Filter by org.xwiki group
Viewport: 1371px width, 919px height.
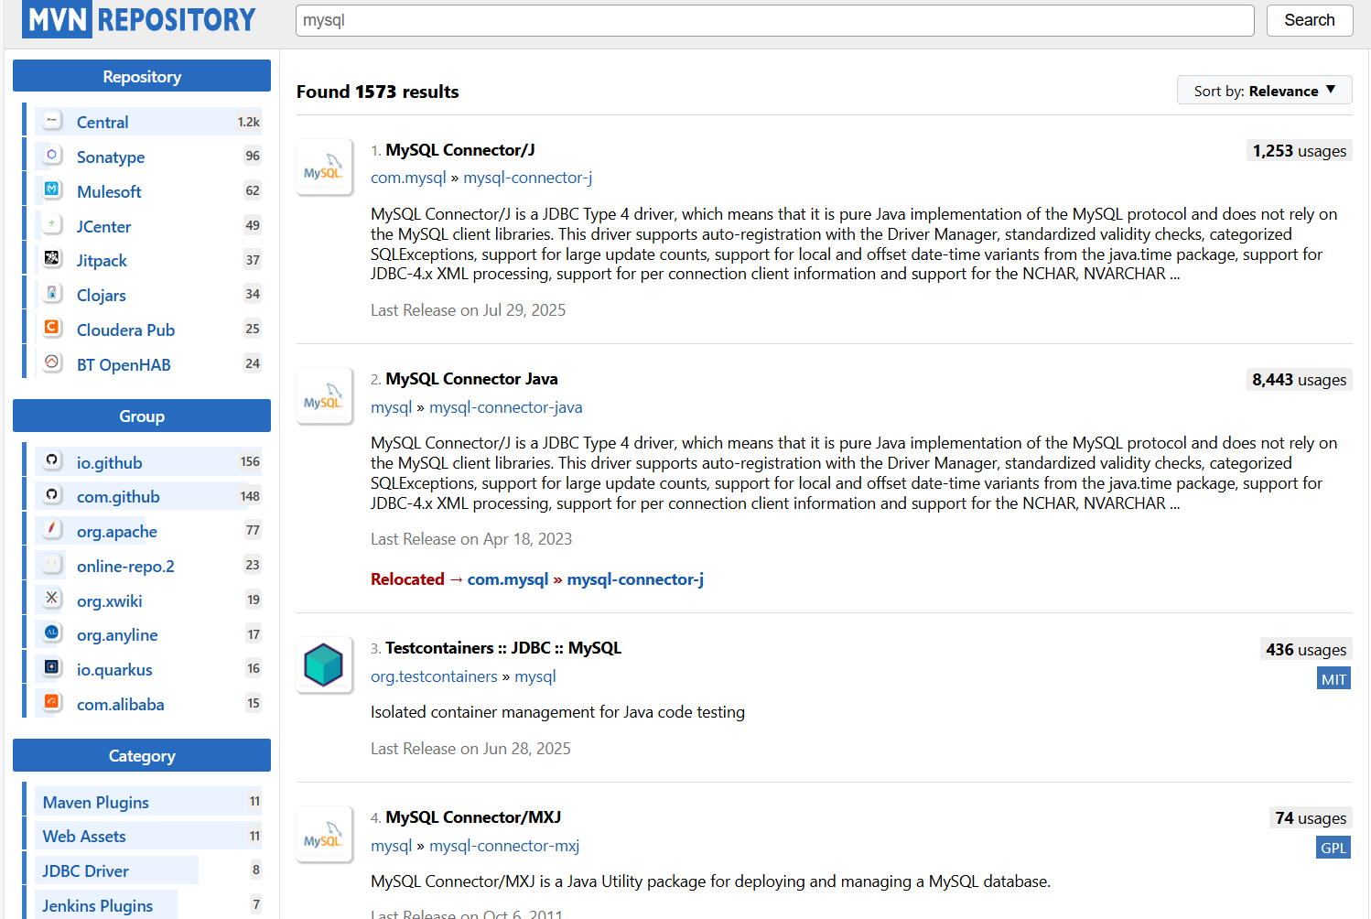pyautogui.click(x=148, y=600)
